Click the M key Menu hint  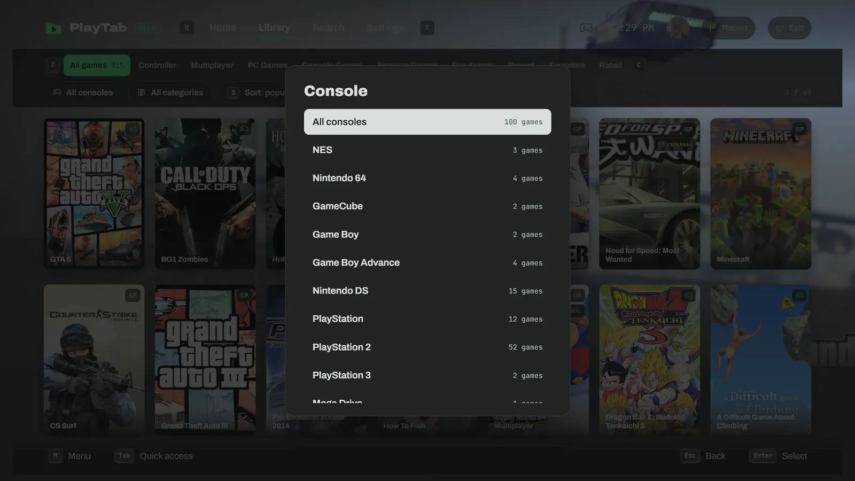coord(56,456)
